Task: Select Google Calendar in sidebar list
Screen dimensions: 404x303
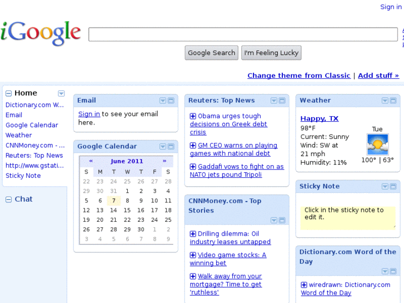Action: (x=32, y=125)
